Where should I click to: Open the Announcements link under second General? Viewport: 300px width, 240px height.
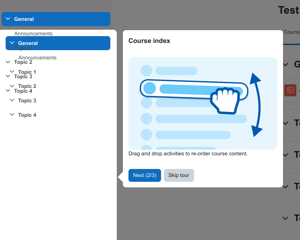(37, 57)
